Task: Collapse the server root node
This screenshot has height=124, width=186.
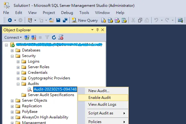Action: click(x=6, y=45)
